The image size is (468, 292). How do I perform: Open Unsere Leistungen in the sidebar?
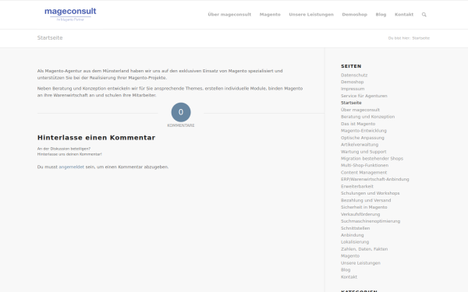click(x=360, y=263)
